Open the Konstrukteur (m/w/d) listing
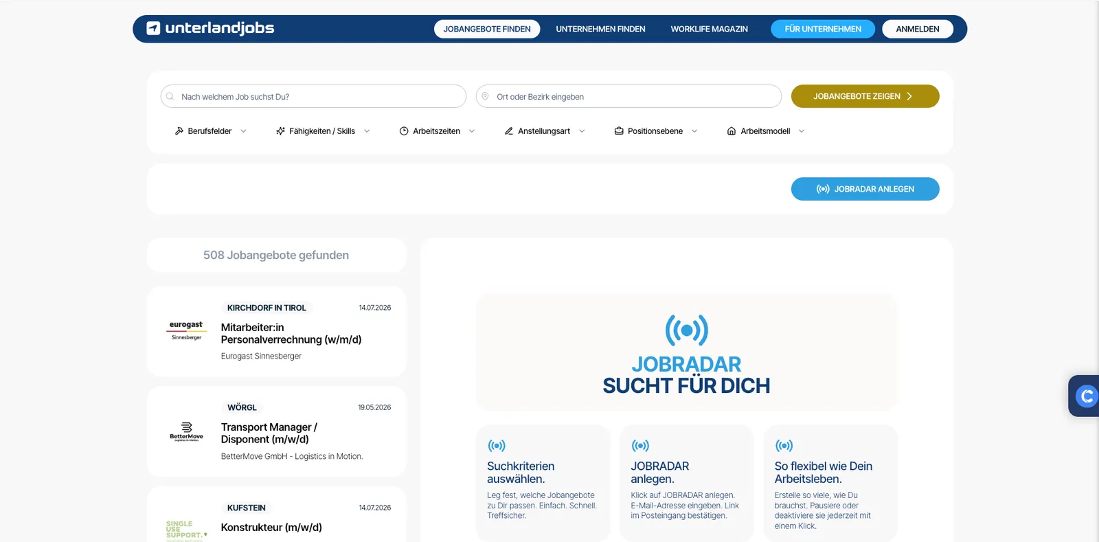Screen dimensions: 1099x542 271,527
